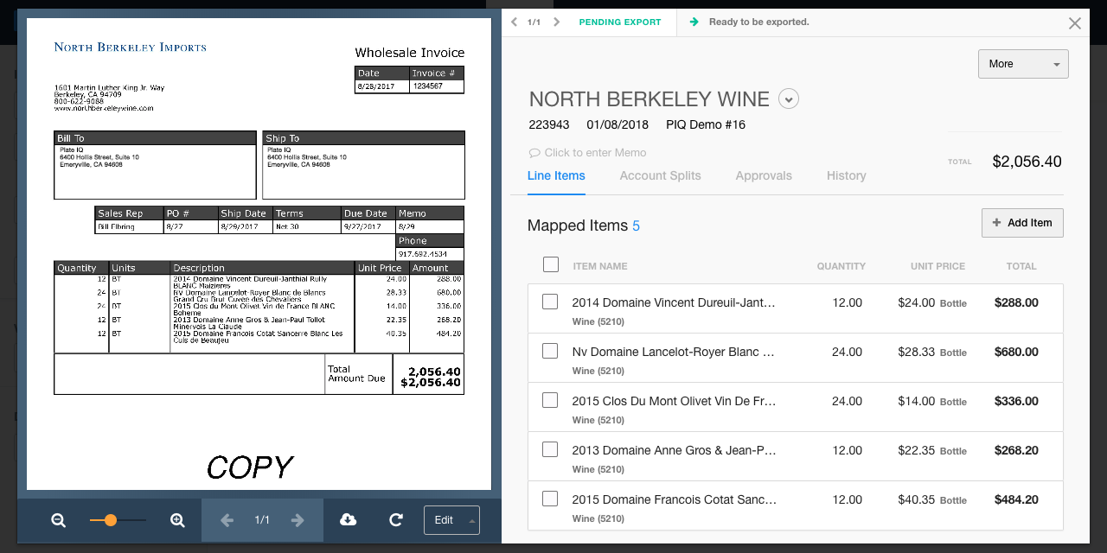Click the UNIT PRICE column header

click(x=937, y=266)
